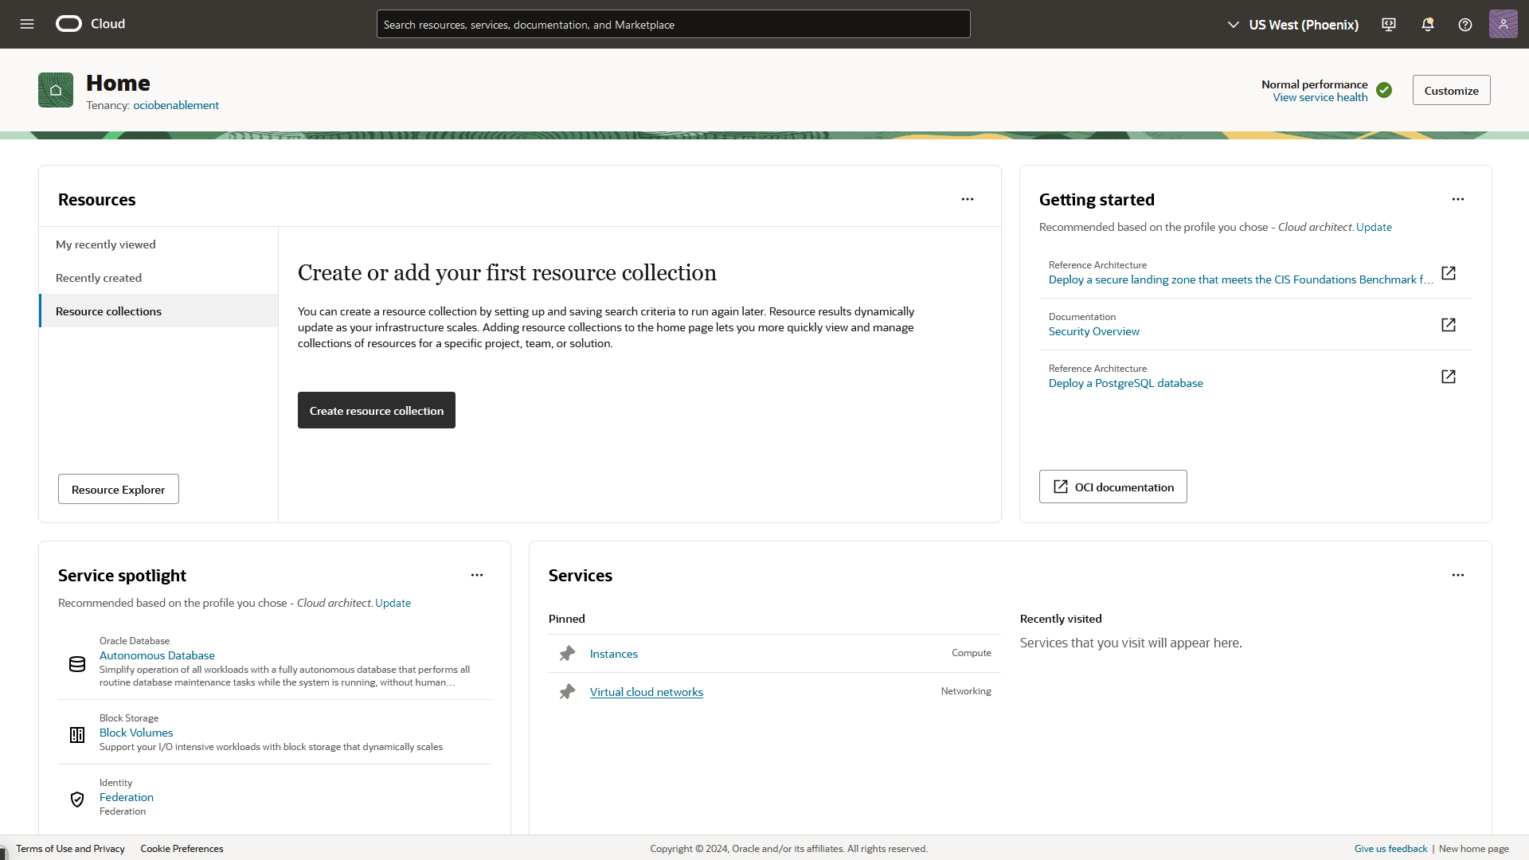Open Service spotlight more options menu
The height and width of the screenshot is (860, 1529).
tap(476, 575)
